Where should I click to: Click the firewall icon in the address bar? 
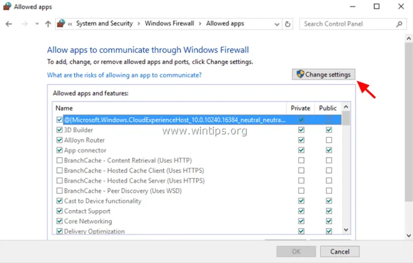point(61,23)
